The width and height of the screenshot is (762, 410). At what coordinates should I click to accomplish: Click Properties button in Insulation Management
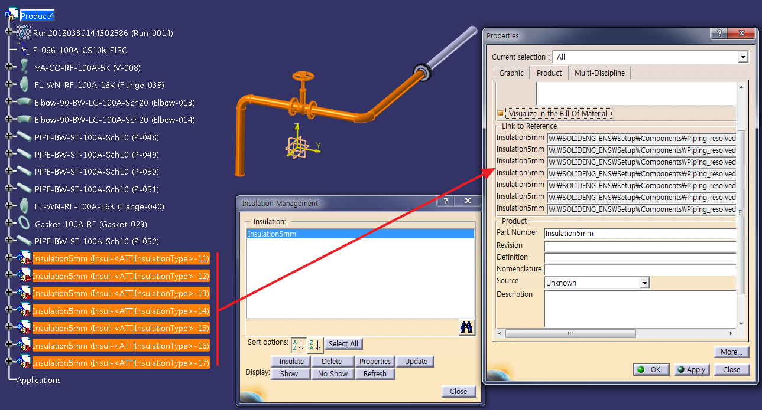tap(375, 361)
